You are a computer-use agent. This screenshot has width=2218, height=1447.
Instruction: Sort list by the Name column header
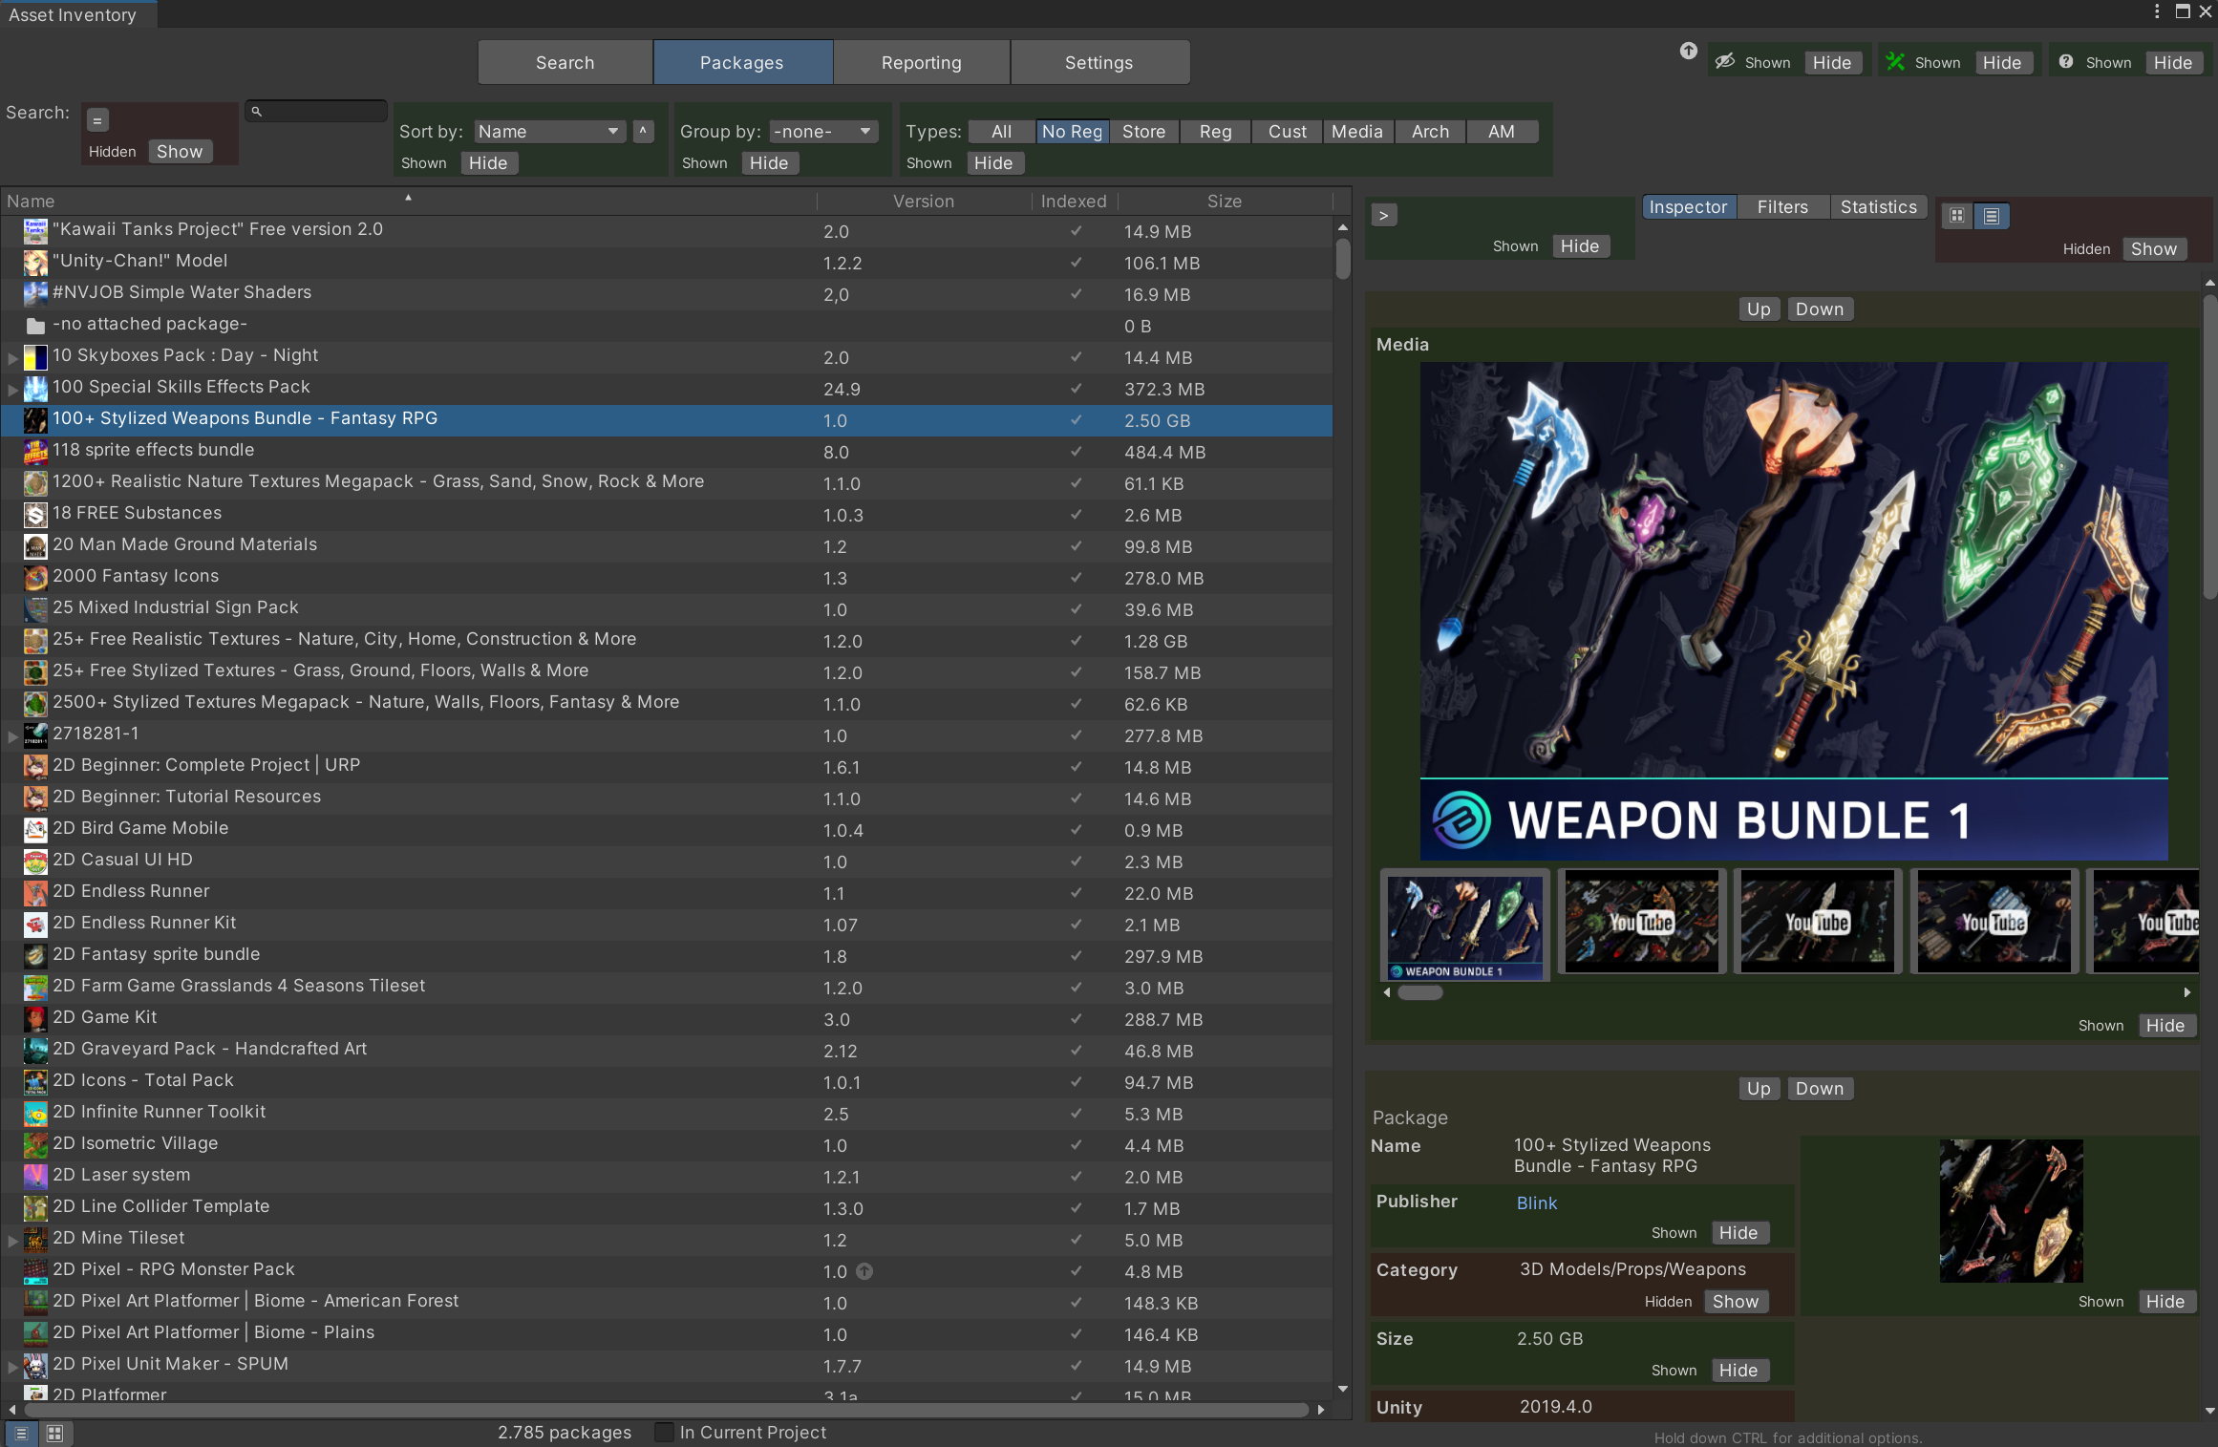(409, 202)
